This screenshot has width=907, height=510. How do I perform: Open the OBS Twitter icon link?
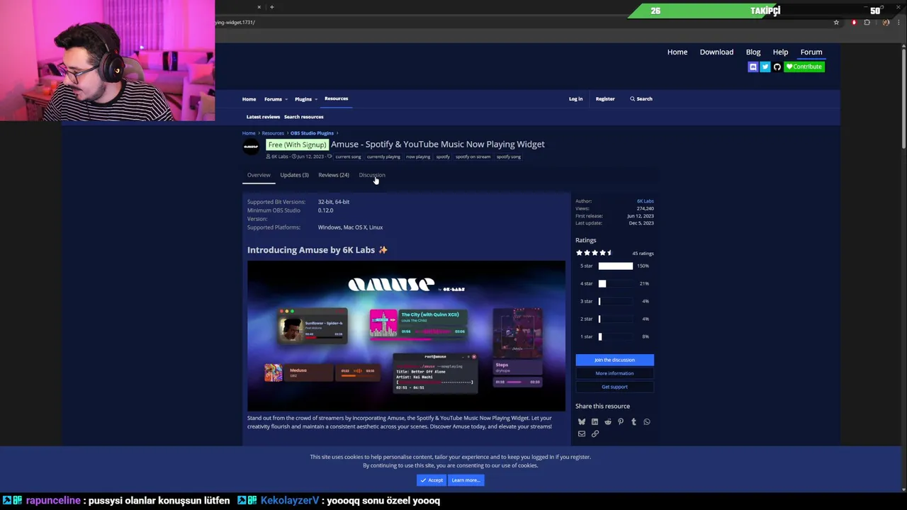765,67
